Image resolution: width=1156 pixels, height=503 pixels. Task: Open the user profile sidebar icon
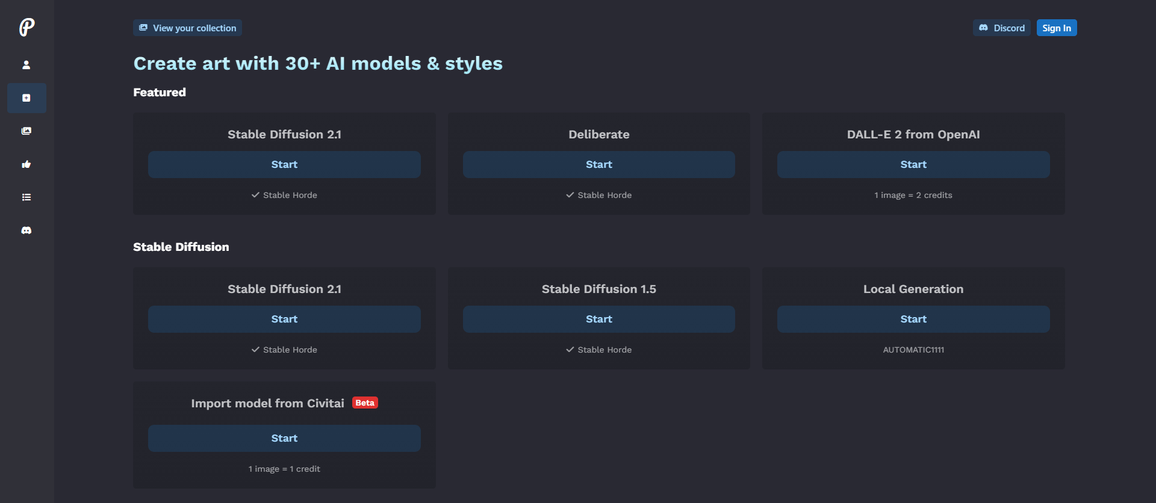(26, 65)
